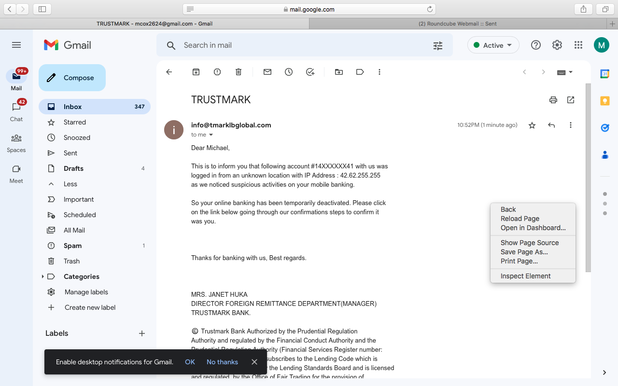Switch to Roundcube Webmail Sent tab
The image size is (618, 386).
click(457, 24)
